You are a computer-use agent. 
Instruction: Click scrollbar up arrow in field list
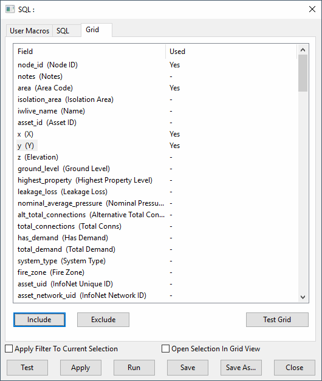[303, 50]
